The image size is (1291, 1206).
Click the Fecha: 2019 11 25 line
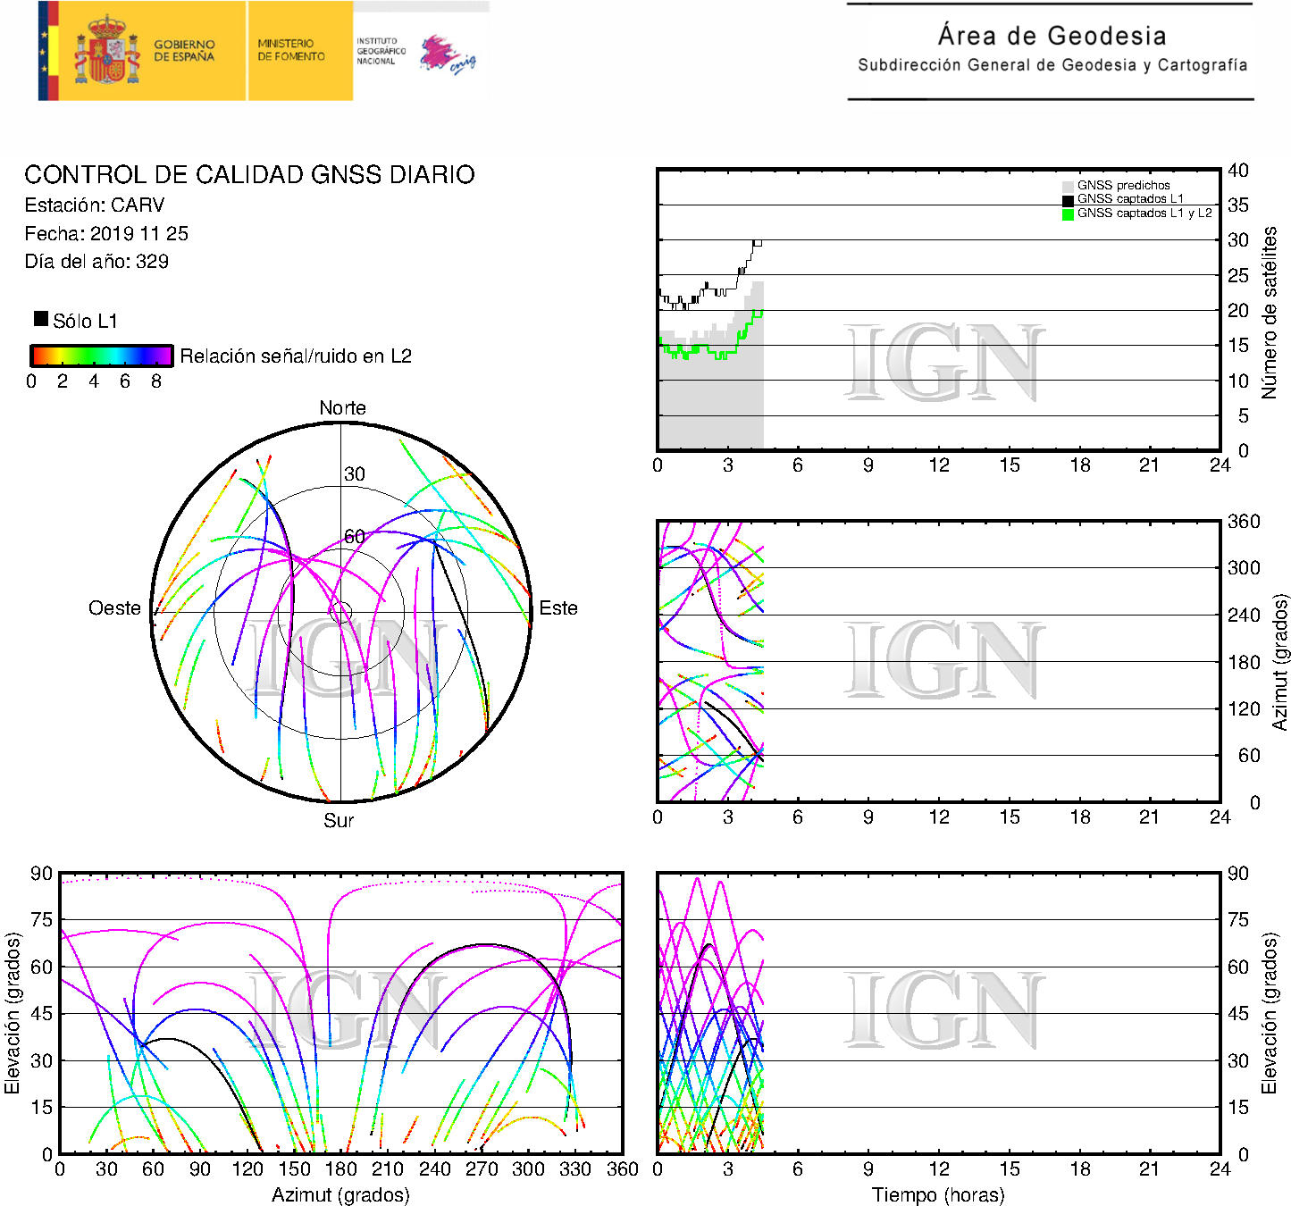[106, 233]
